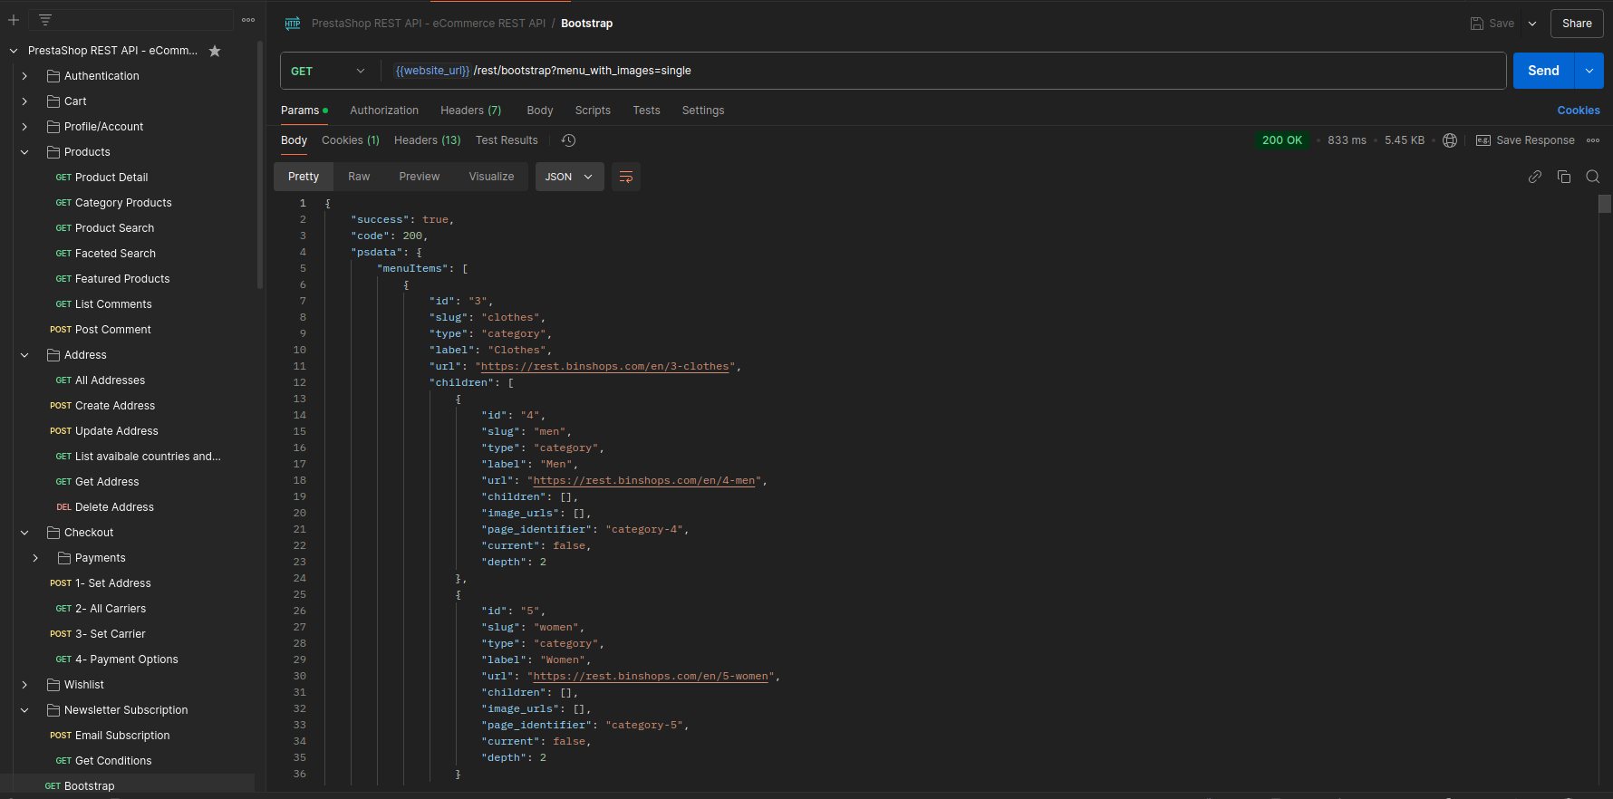The width and height of the screenshot is (1613, 799).
Task: Collapse the Products folder
Action: click(x=24, y=152)
